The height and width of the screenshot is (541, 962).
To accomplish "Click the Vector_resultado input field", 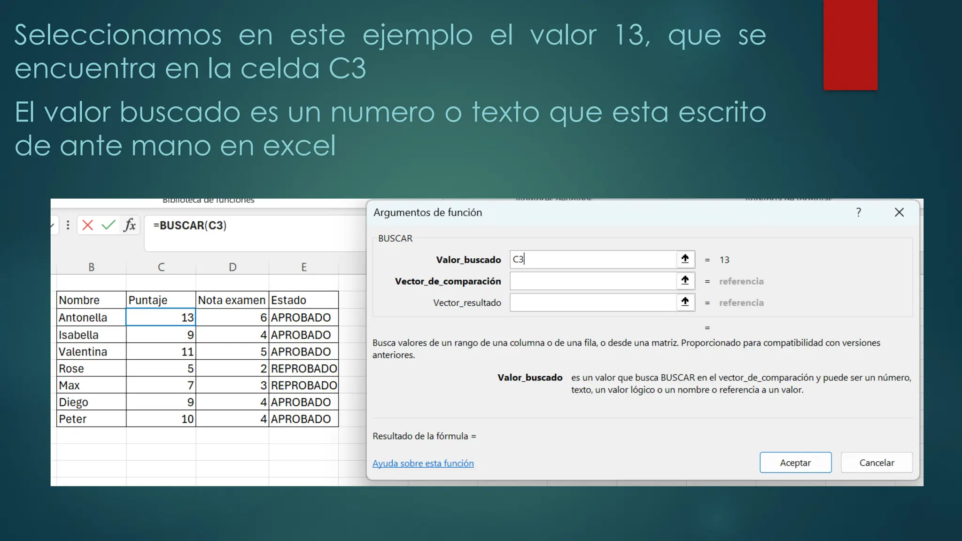I will tap(593, 302).
